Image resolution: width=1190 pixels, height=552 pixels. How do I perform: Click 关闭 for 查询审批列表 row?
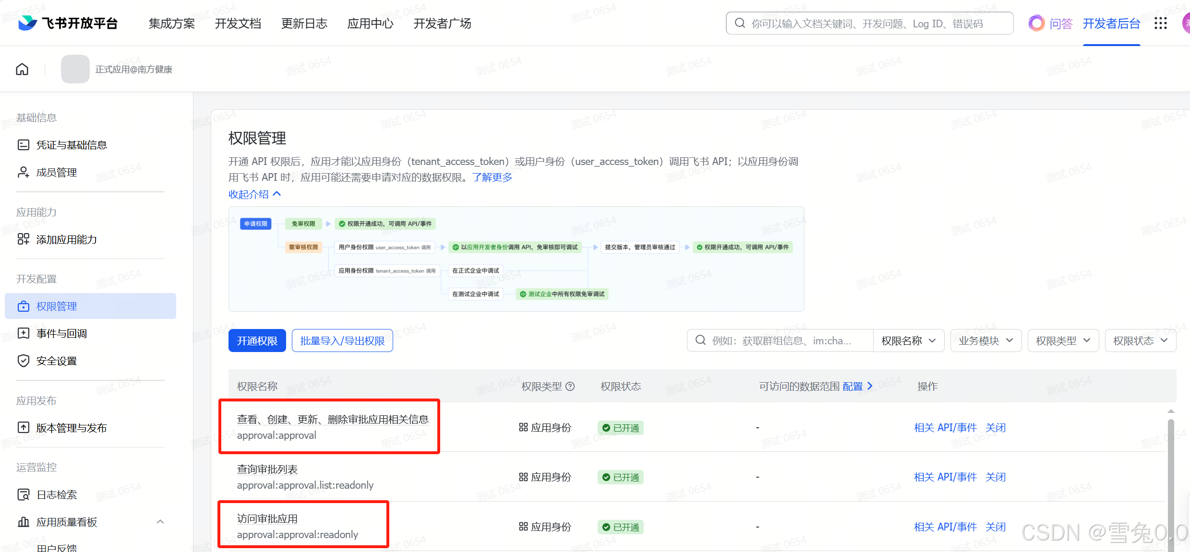(996, 477)
